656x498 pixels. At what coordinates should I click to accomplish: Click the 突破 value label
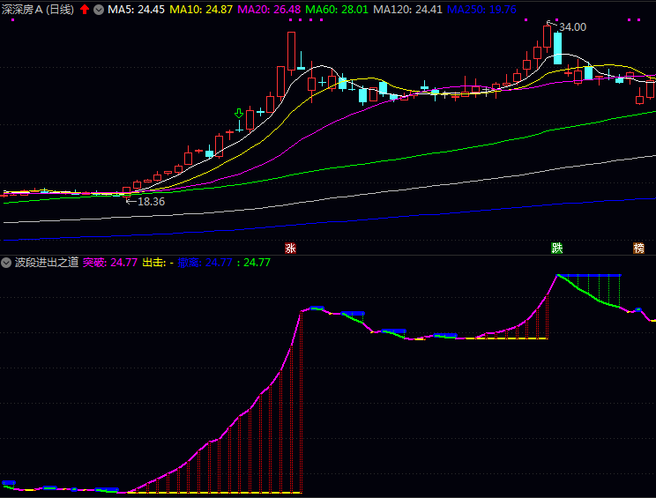[110, 262]
